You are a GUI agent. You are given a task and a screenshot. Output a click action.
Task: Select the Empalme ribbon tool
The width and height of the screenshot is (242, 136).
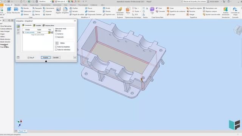pyautogui.click(x=65, y=11)
